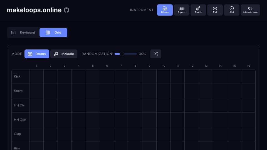Toggle the HH Cls cell at step 7

(121, 105)
